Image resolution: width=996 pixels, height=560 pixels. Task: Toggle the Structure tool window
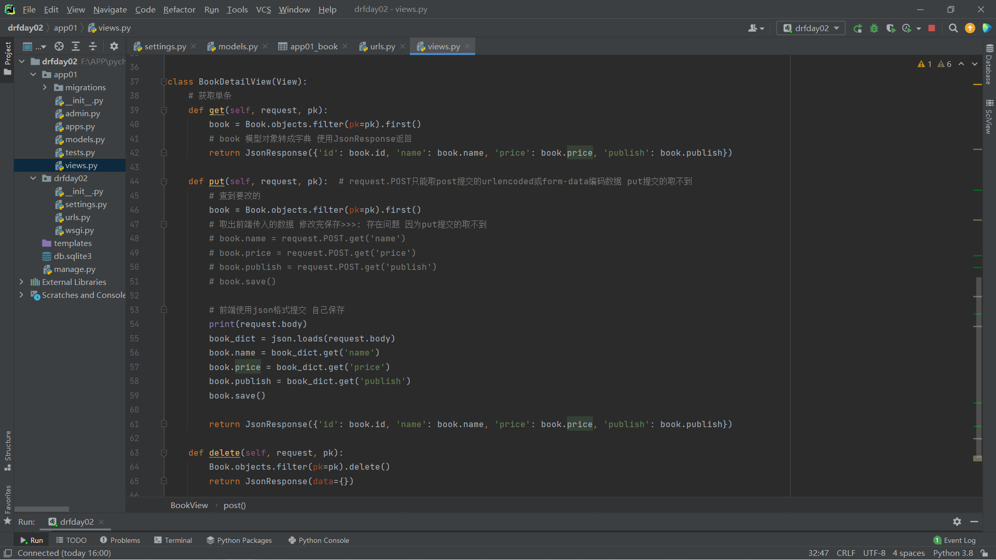tap(7, 449)
